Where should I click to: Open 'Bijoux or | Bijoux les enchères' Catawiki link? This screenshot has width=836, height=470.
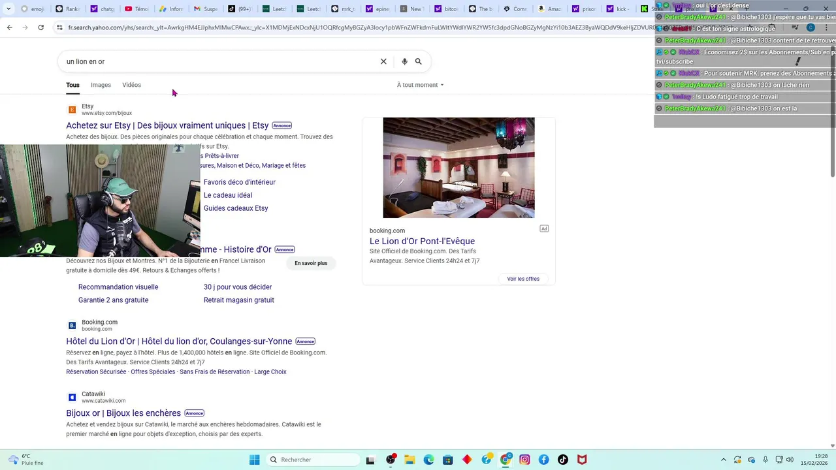coord(123,413)
